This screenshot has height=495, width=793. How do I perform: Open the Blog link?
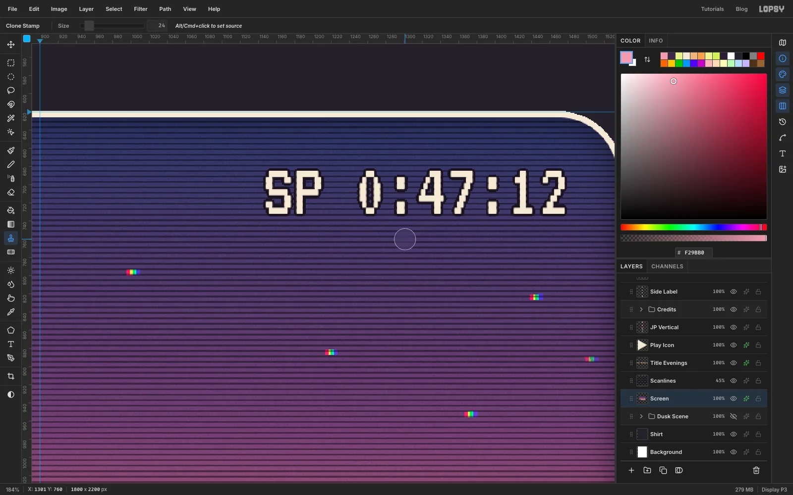[741, 9]
